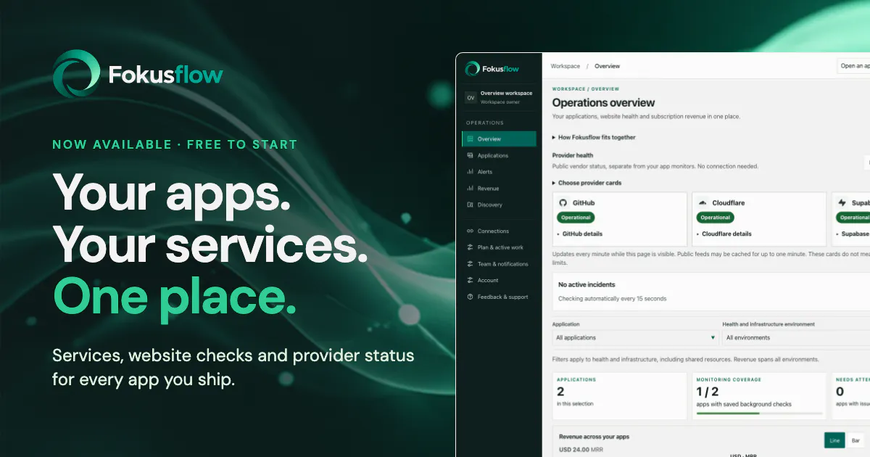Click the Connections link icon in sidebar
870x457 pixels.
[470, 231]
